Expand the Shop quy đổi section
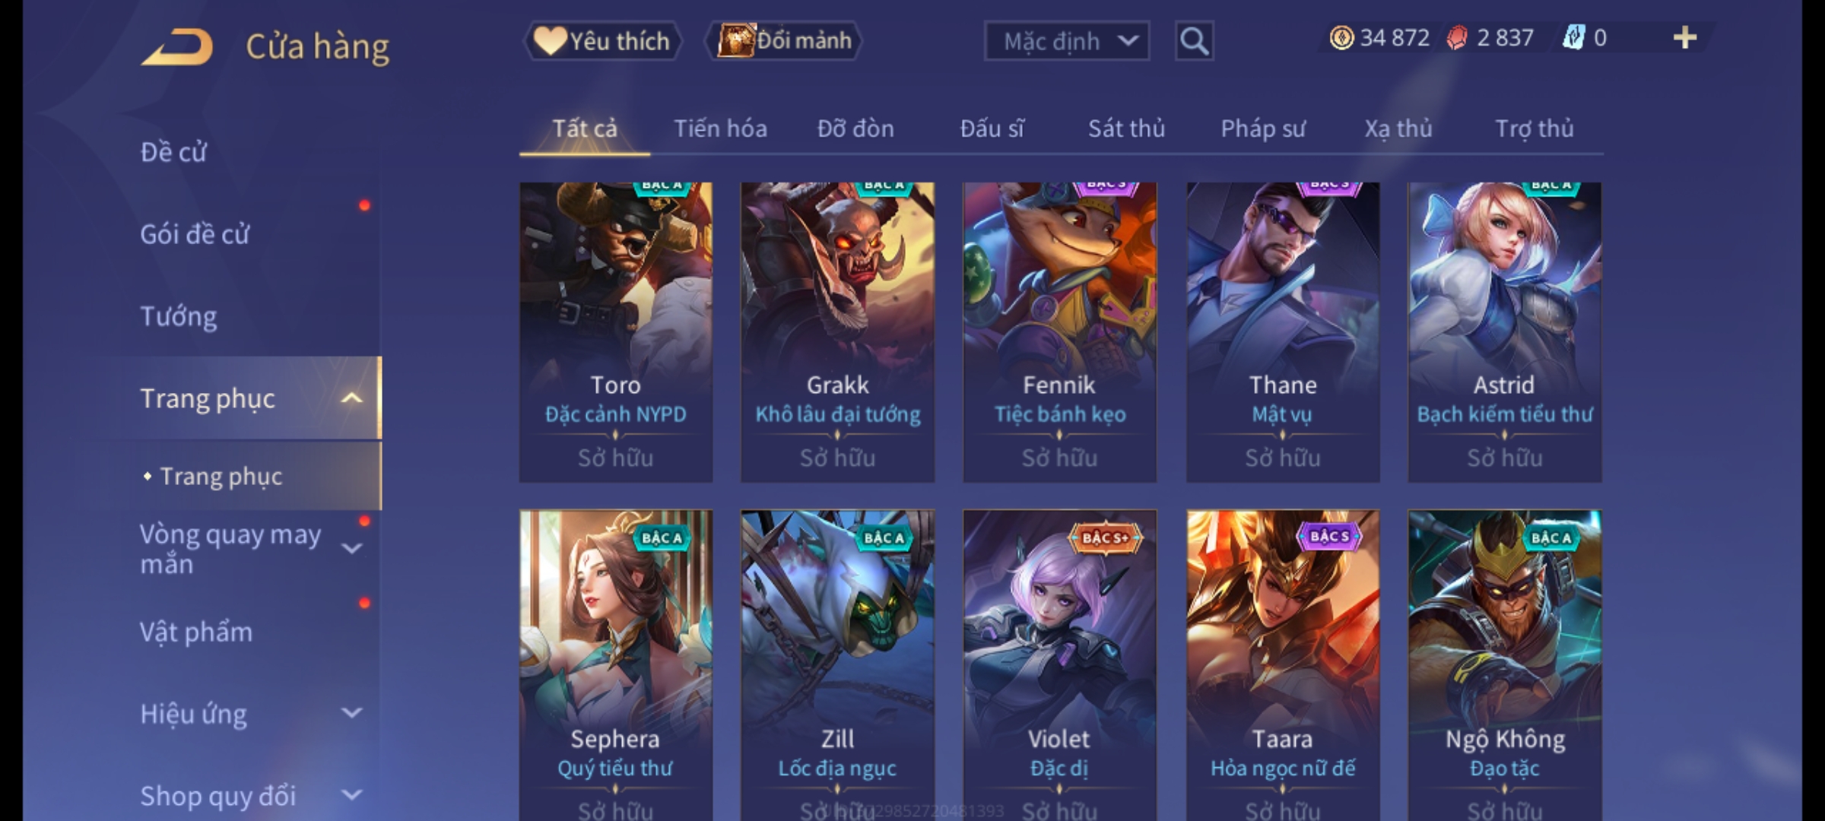The image size is (1825, 821). [x=351, y=795]
